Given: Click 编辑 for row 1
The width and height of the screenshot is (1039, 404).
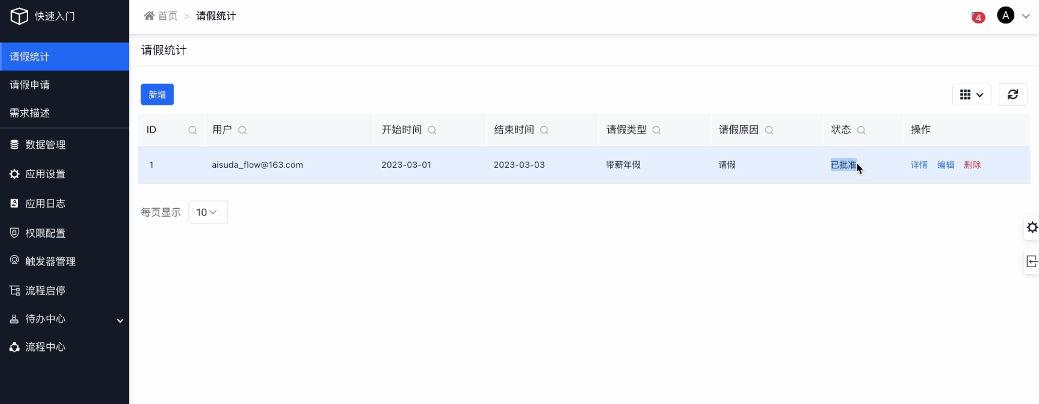Looking at the screenshot, I should [x=945, y=164].
